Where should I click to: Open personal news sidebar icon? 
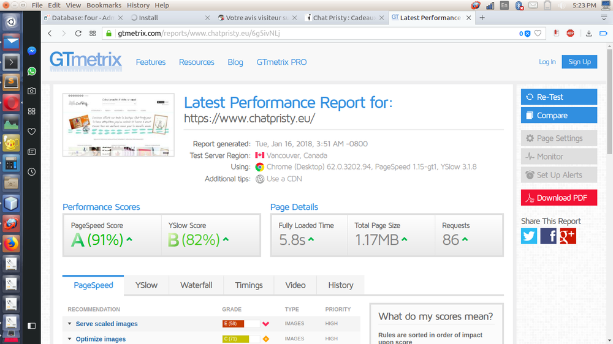pos(32,152)
